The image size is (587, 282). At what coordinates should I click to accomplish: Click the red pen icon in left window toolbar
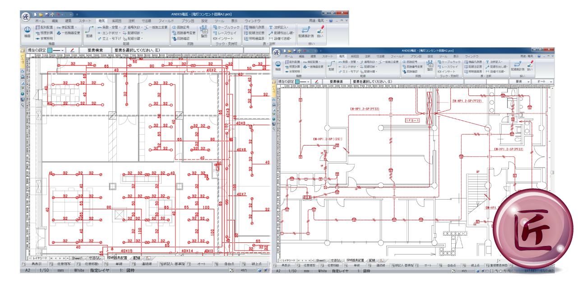72,50
